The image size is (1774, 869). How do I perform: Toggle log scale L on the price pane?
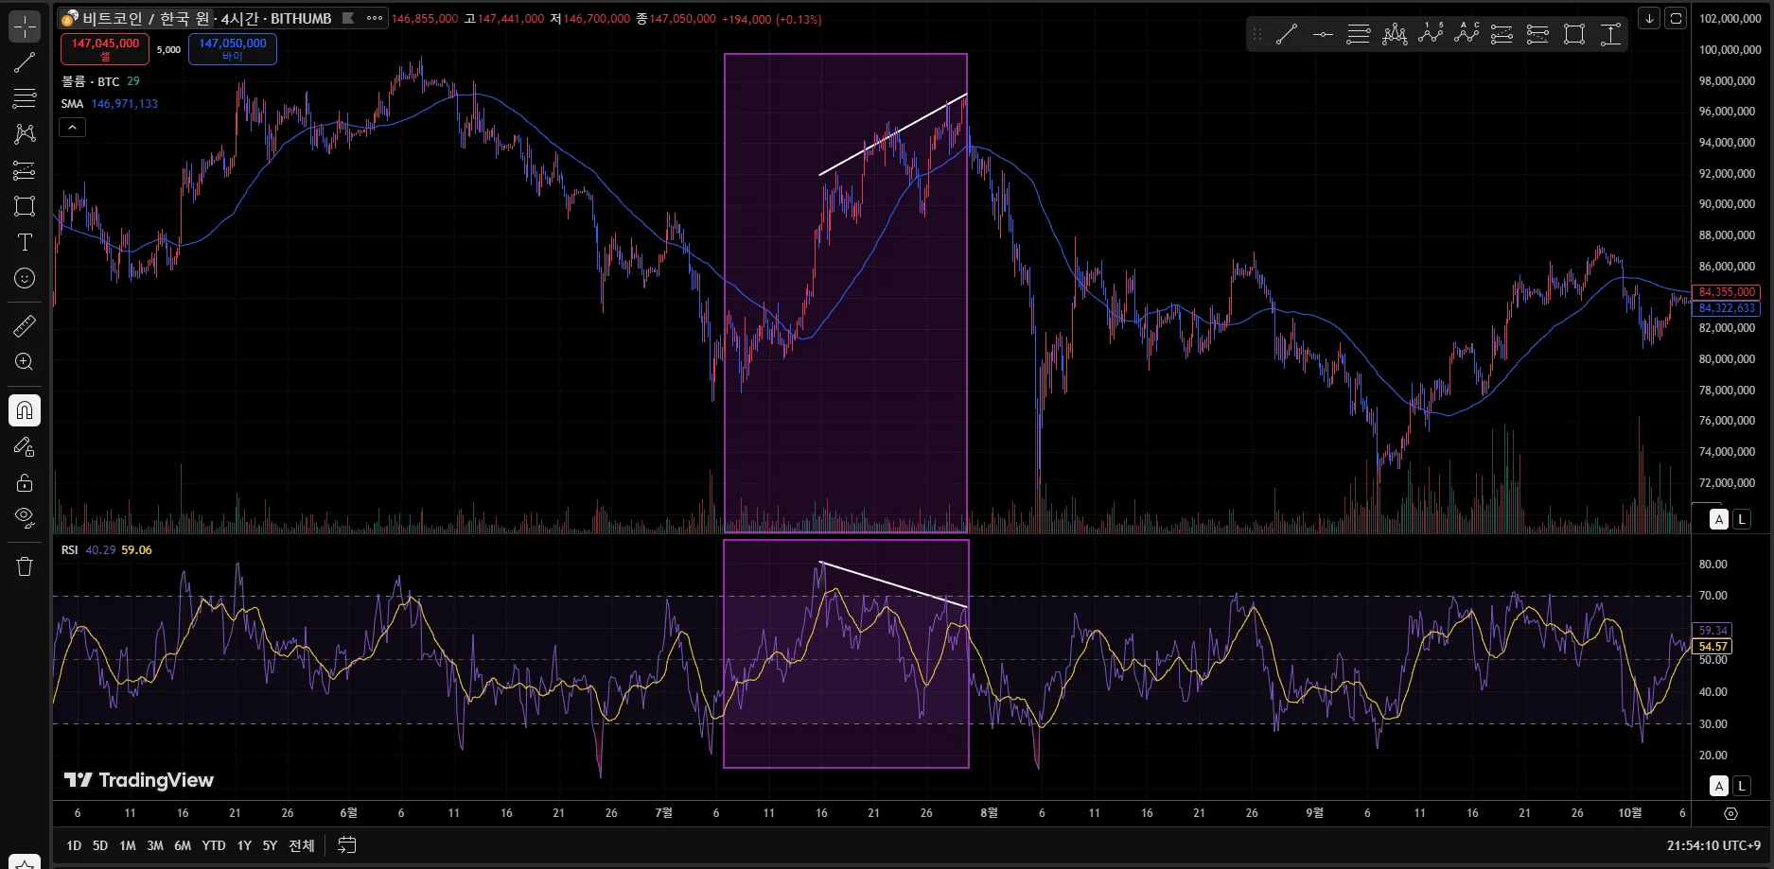click(1742, 519)
